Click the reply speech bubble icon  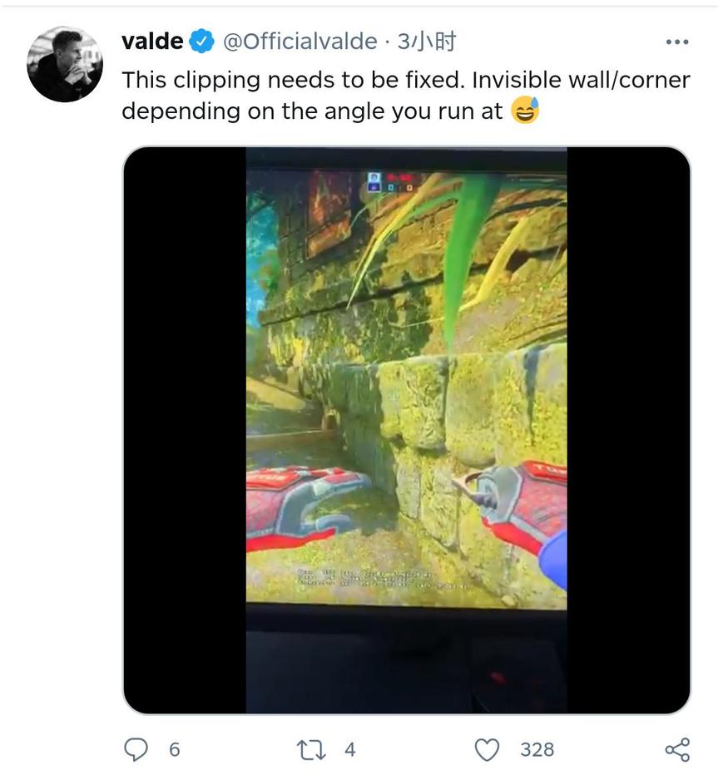coord(136,749)
